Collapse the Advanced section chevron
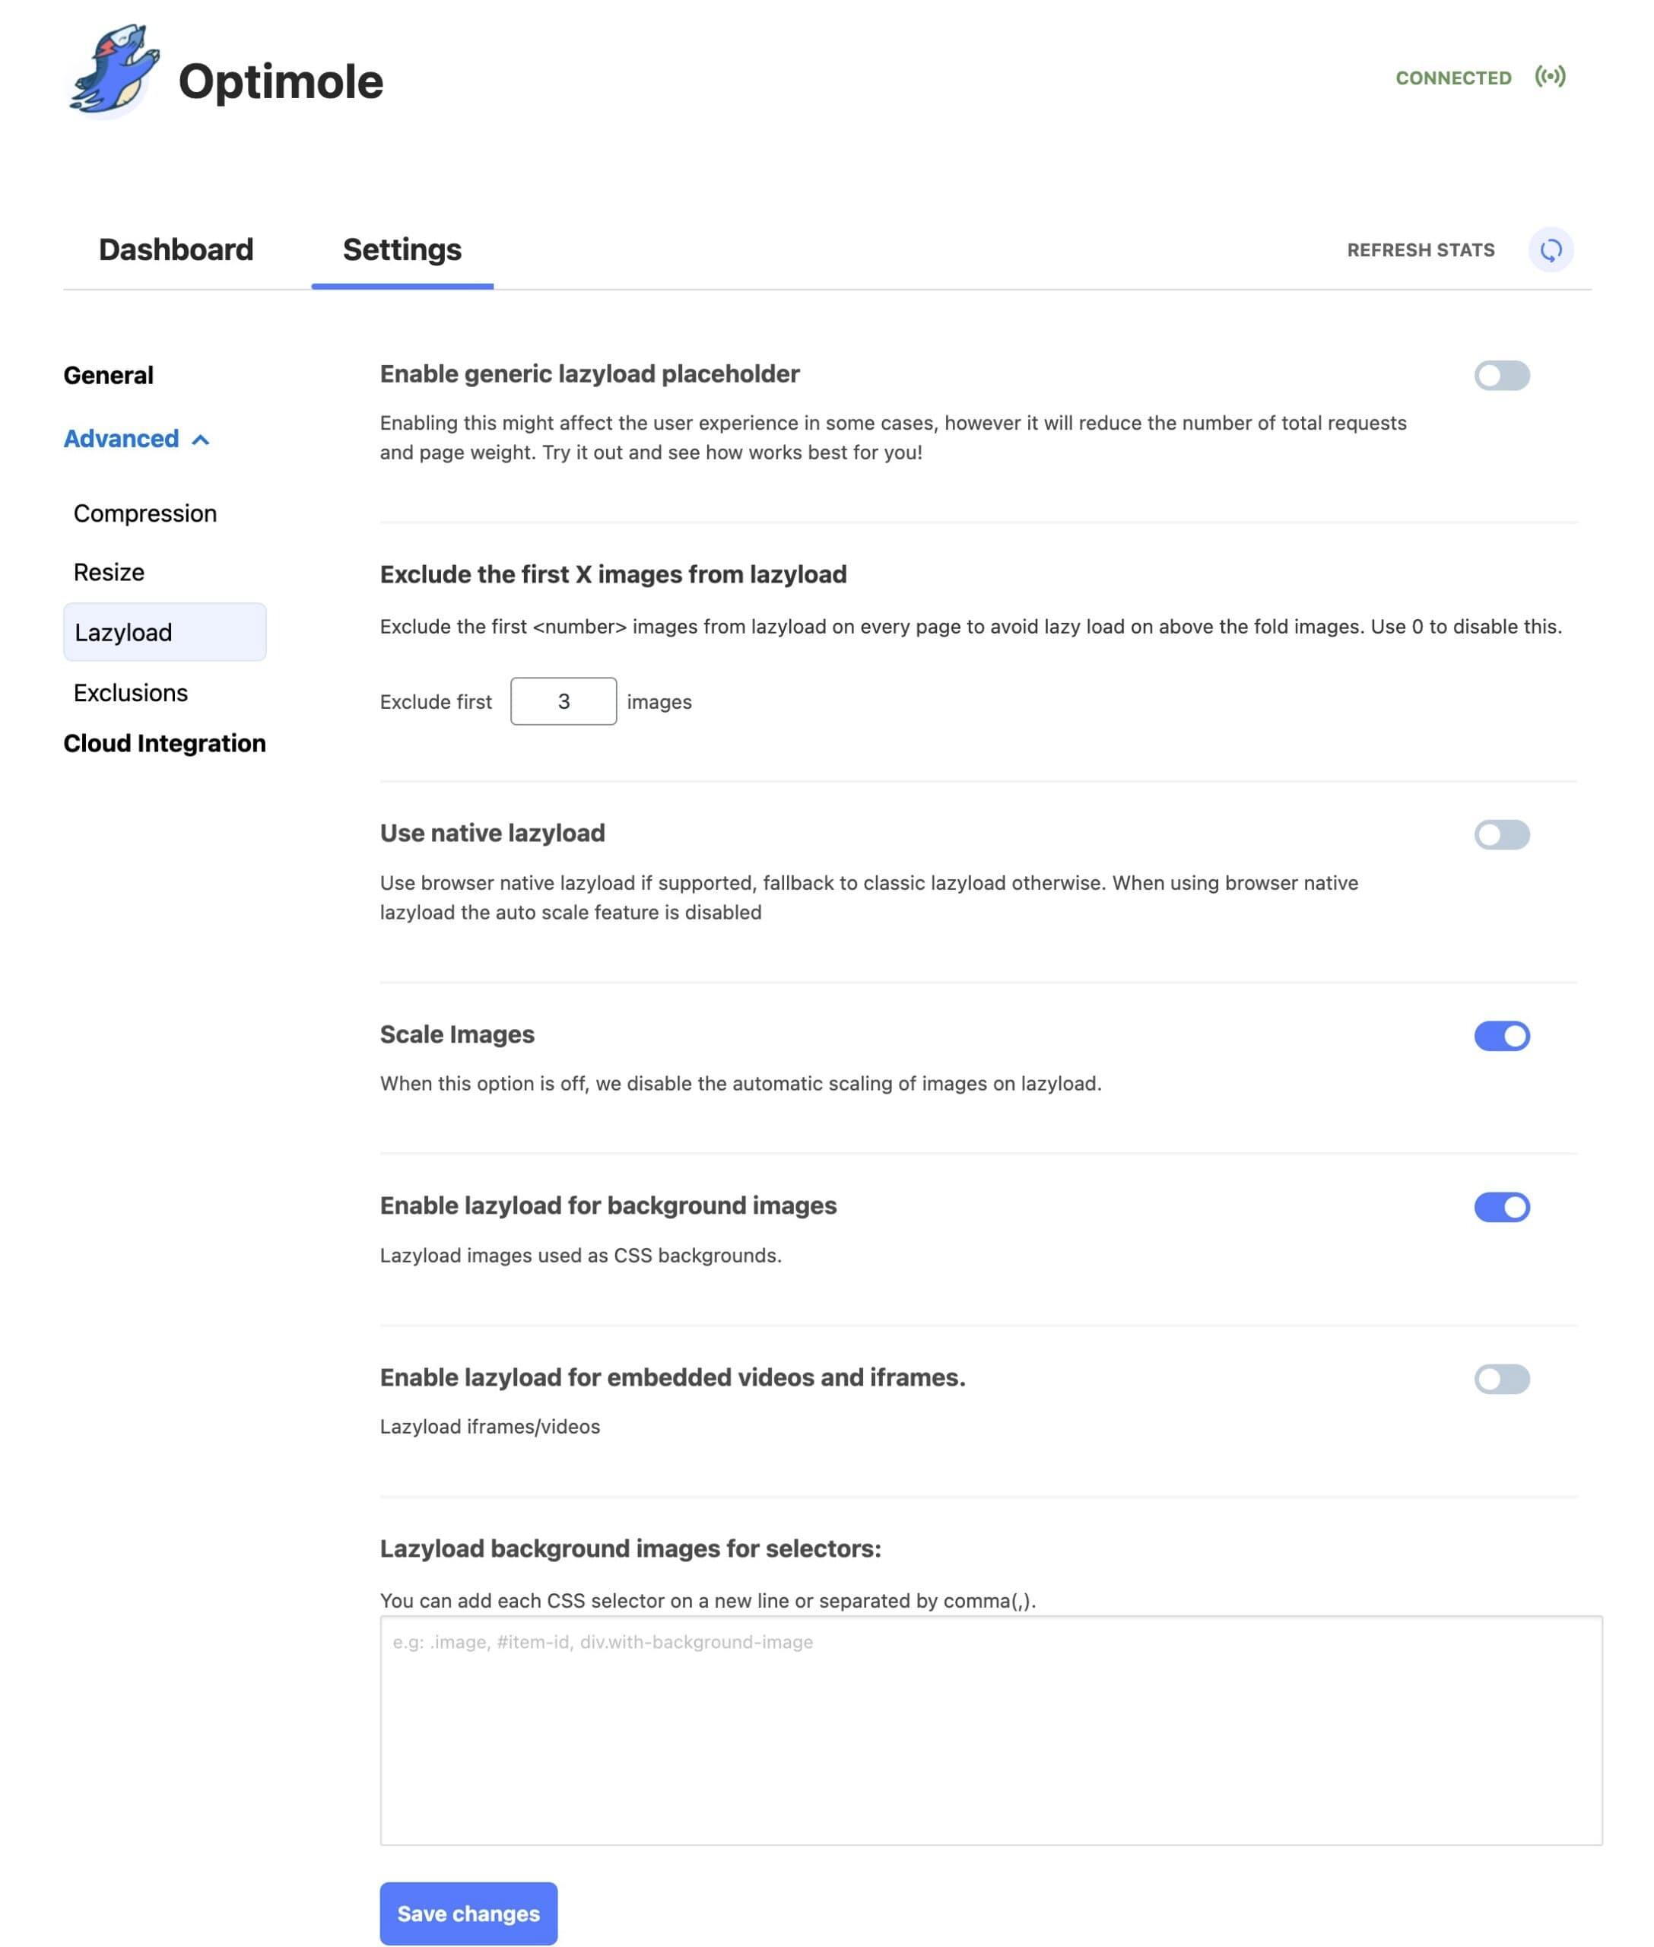 pyautogui.click(x=201, y=440)
